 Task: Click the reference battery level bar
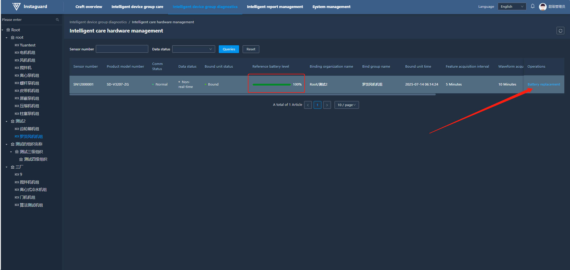point(271,85)
